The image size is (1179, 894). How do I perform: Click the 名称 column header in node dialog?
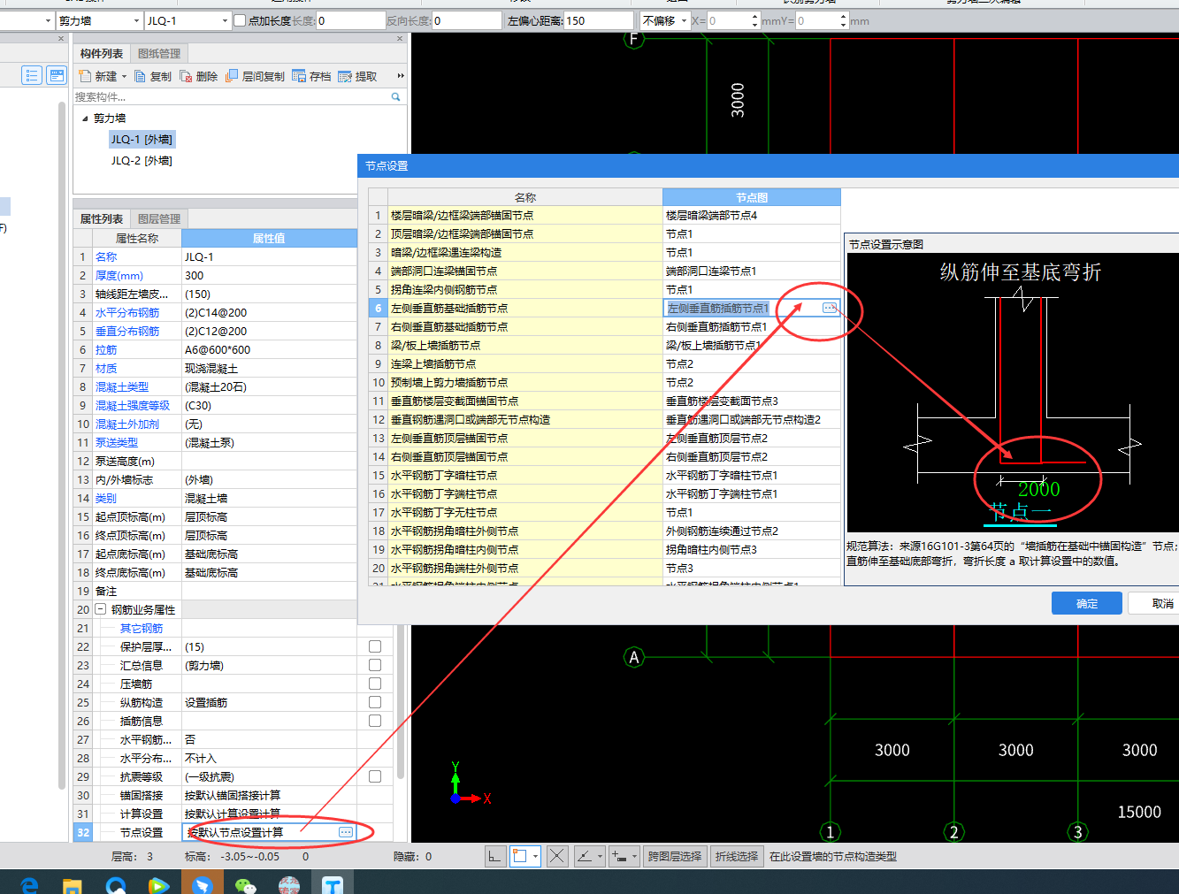[x=525, y=197]
